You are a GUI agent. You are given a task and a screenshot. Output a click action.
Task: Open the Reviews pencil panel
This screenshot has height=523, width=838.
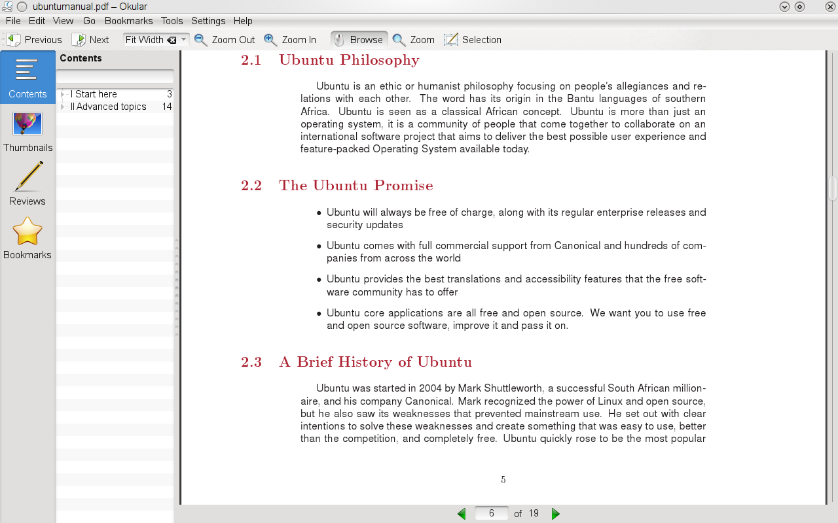click(x=27, y=184)
